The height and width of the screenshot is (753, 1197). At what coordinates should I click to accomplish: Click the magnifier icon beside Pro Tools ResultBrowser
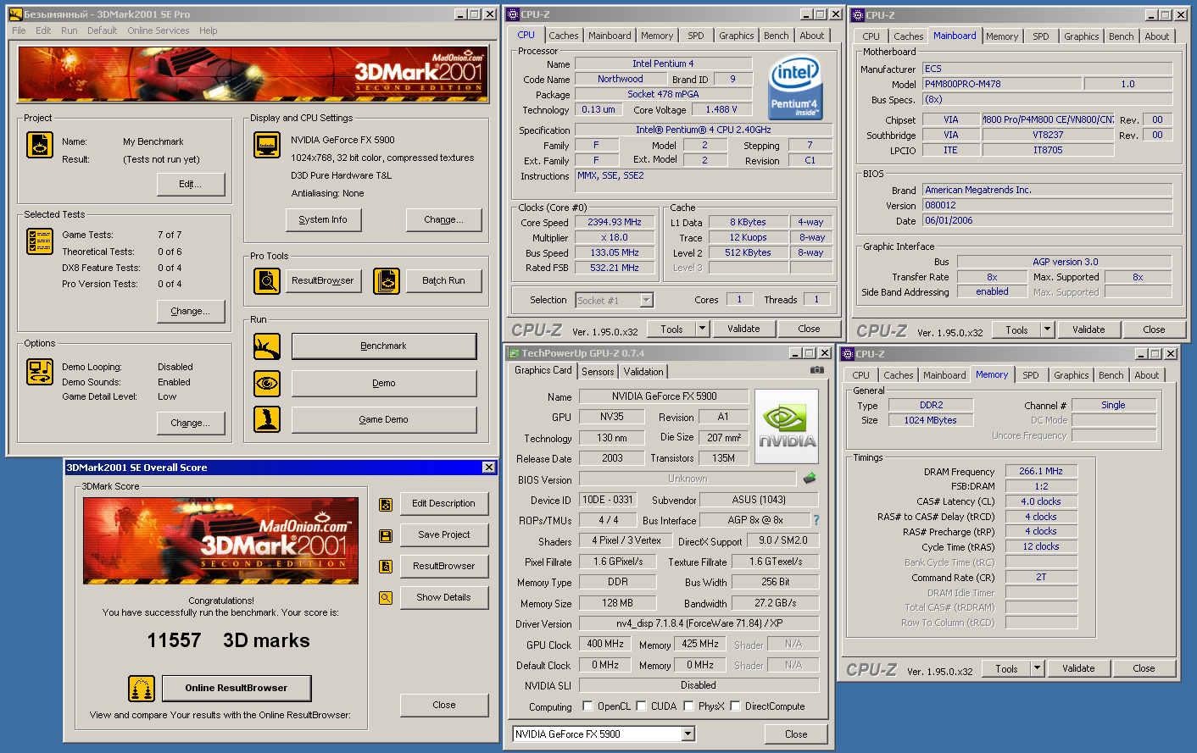click(267, 280)
